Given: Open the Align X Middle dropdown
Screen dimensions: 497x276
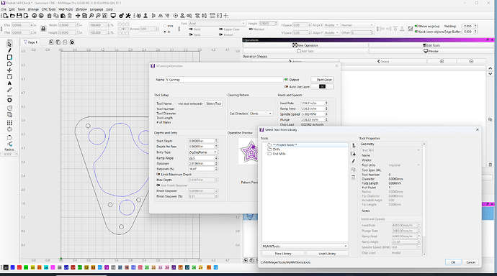Looking at the screenshot, I should pos(331,25).
